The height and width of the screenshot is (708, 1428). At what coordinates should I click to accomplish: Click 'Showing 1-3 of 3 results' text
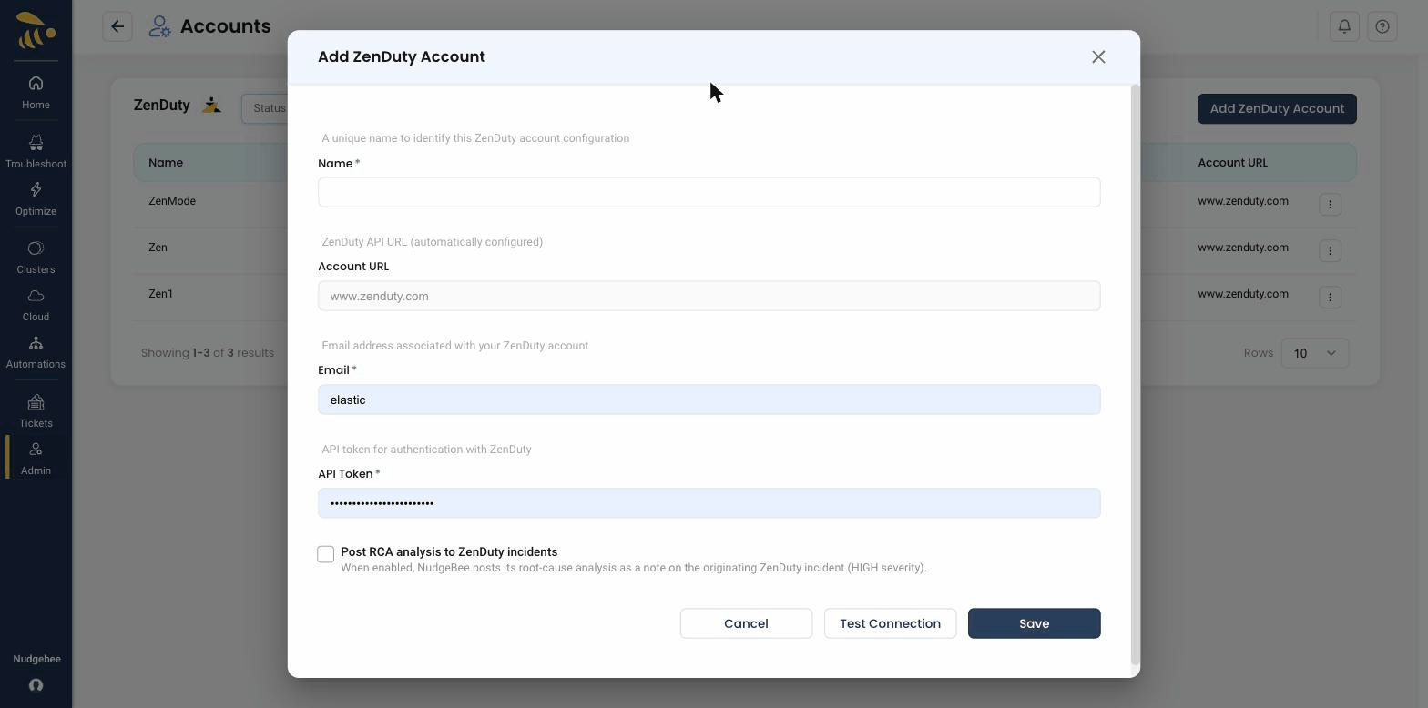pyautogui.click(x=208, y=352)
